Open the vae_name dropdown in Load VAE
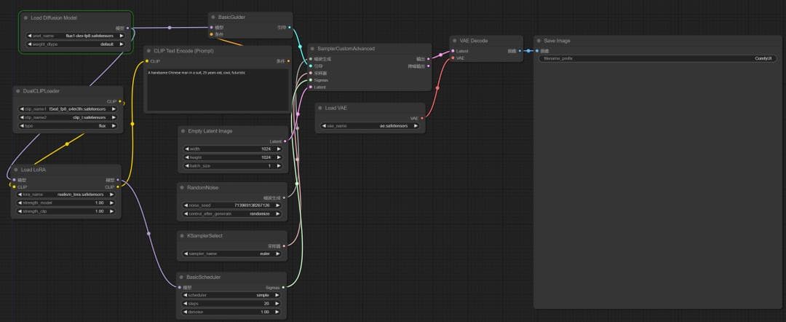 point(370,126)
